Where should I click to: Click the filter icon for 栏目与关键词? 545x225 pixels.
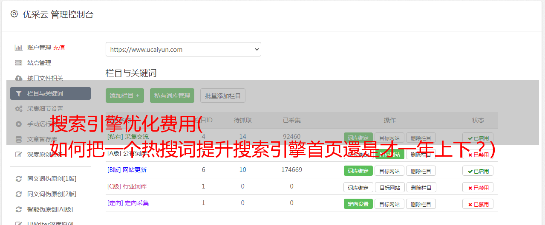(x=19, y=93)
